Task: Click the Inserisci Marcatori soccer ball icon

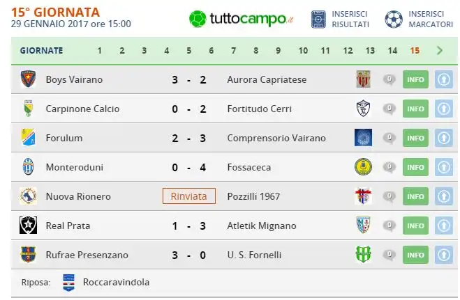Action: coord(394,19)
